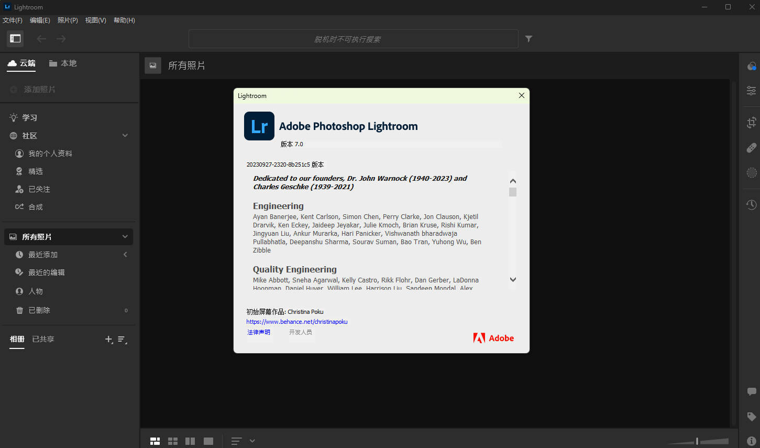The height and width of the screenshot is (448, 760).
Task: Close the Lightroom about dialog
Action: tap(521, 95)
